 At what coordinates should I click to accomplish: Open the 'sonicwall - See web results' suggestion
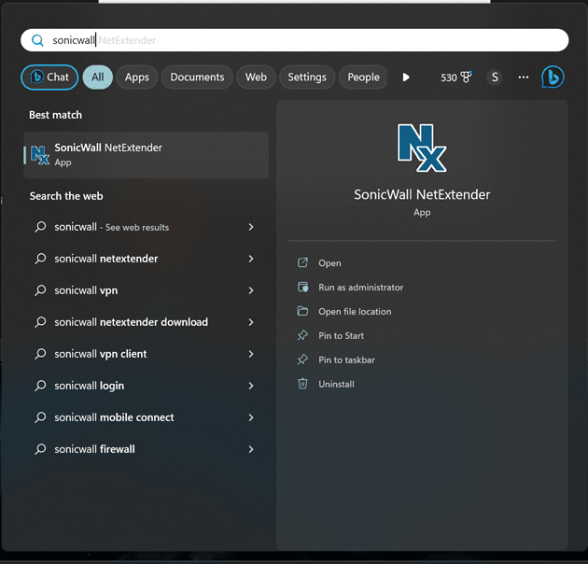147,227
